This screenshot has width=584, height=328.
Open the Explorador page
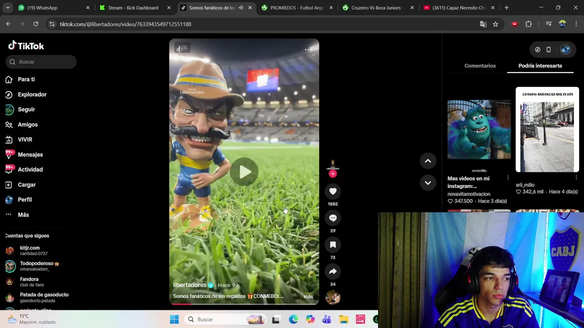tap(32, 94)
